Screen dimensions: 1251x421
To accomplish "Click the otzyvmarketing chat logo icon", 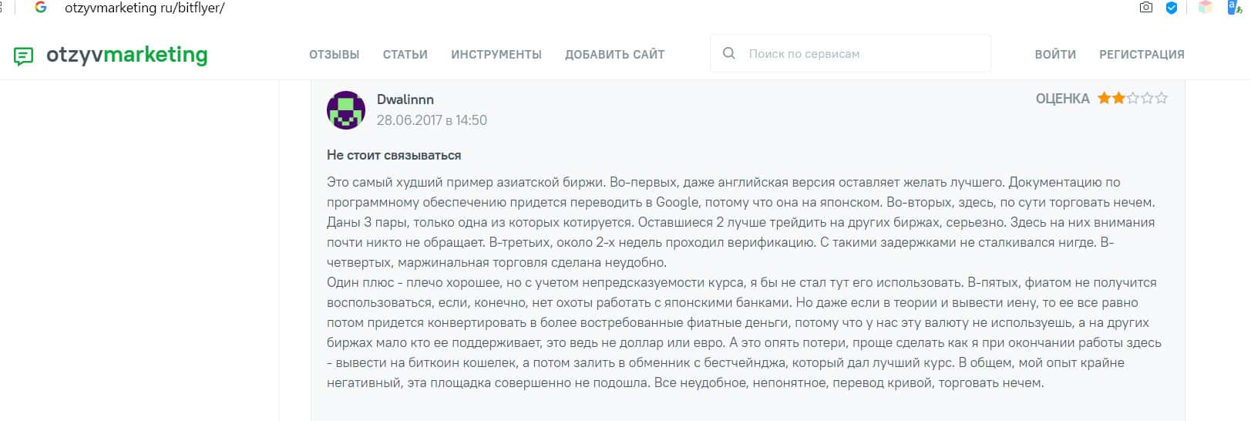I will tap(24, 56).
